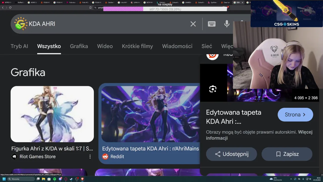Open OBS Studio from the taskbar
The width and height of the screenshot is (323, 182).
(x=77, y=179)
